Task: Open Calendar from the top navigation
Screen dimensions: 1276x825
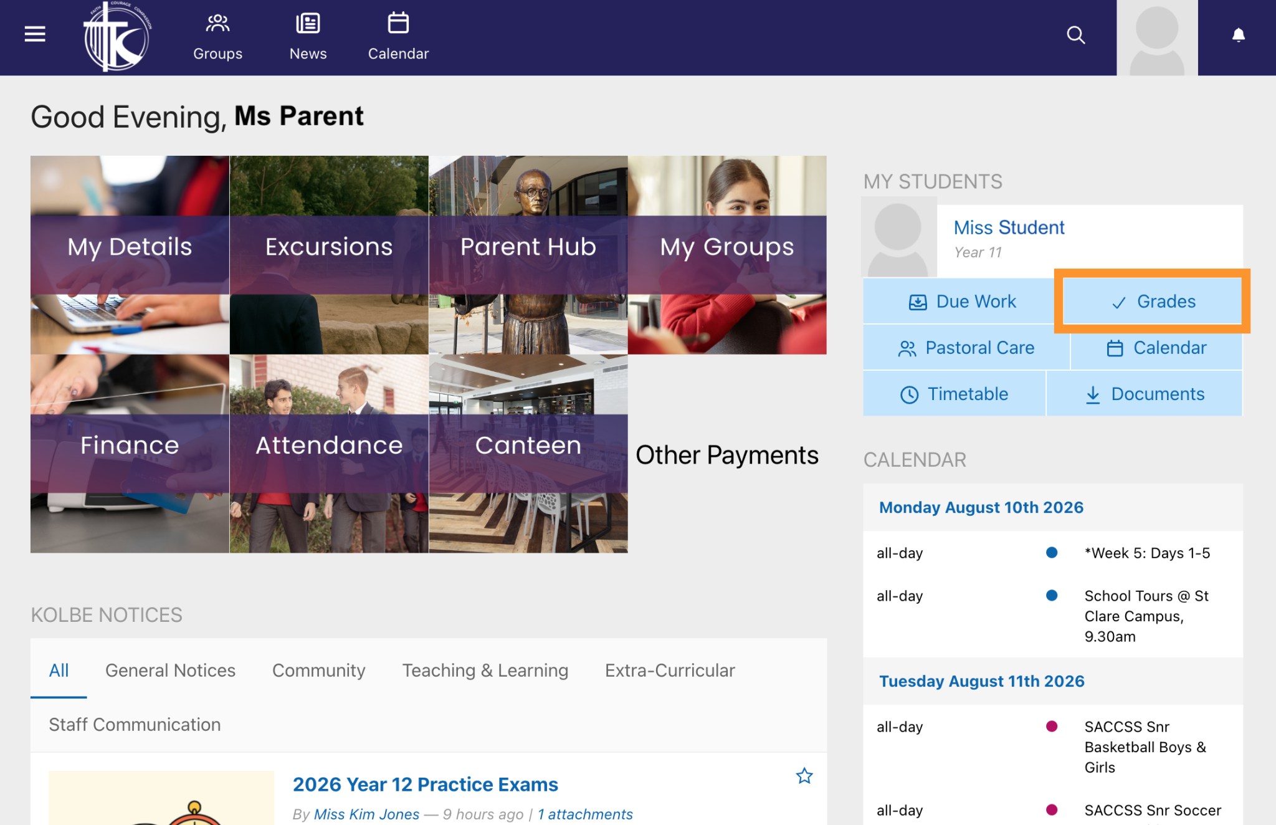Action: 398,37
